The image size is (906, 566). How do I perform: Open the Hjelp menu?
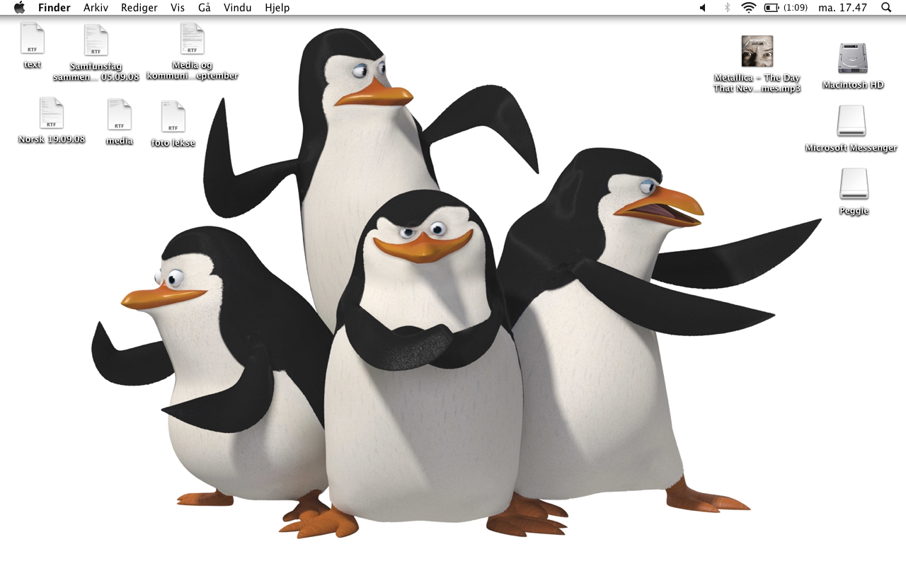[x=277, y=8]
